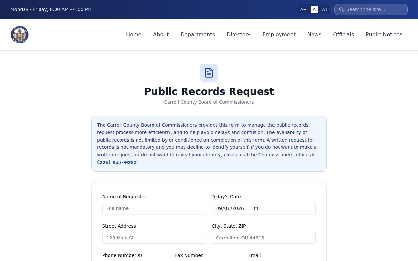Click the Public Records Request heading
This screenshot has width=418, height=261.
point(209,91)
